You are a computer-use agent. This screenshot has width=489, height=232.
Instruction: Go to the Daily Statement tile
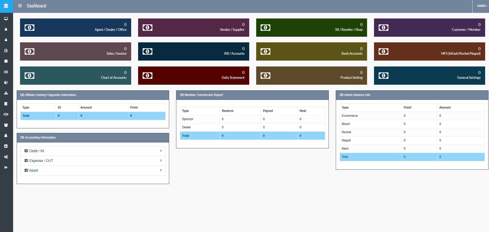(x=194, y=75)
